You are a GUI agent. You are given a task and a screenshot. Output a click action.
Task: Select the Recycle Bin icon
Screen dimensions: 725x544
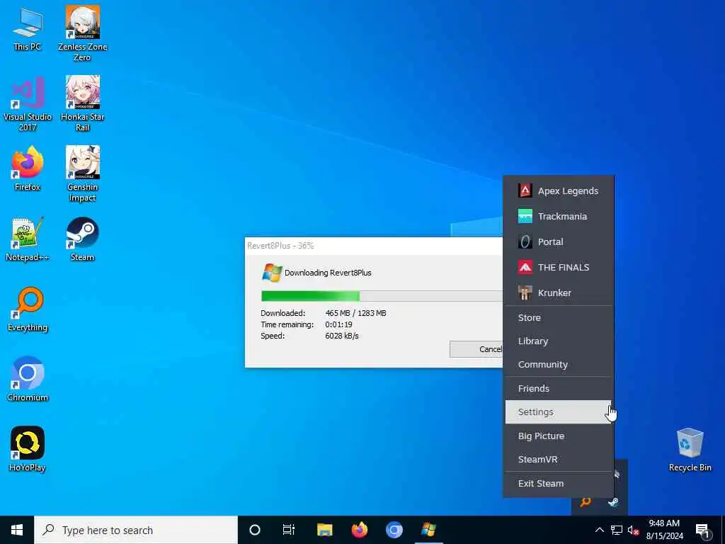click(690, 450)
